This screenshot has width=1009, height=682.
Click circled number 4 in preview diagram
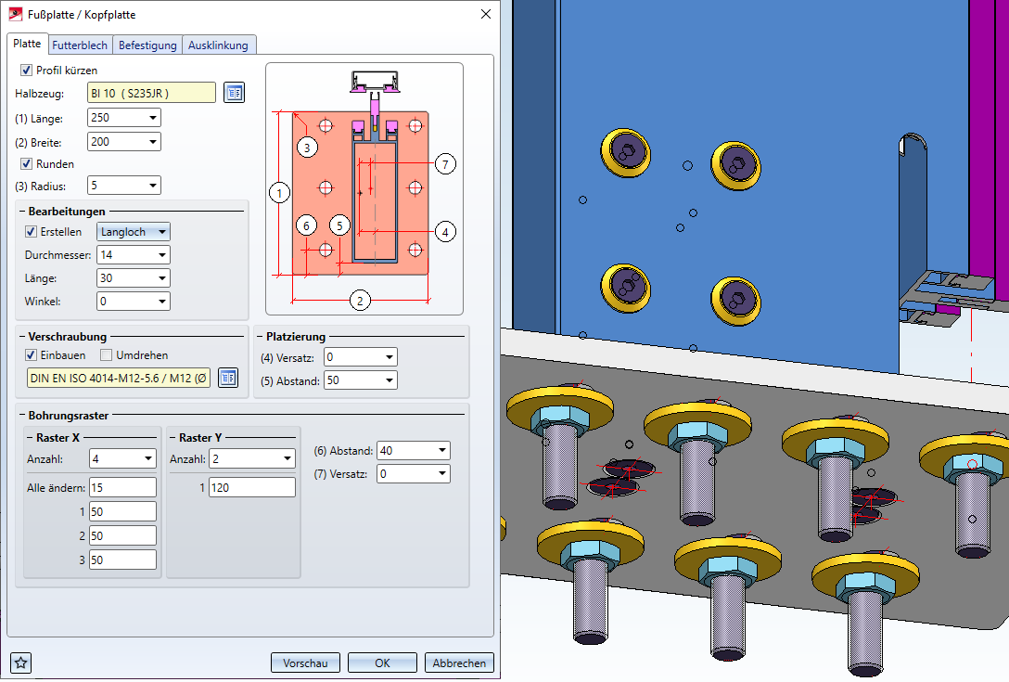[445, 231]
